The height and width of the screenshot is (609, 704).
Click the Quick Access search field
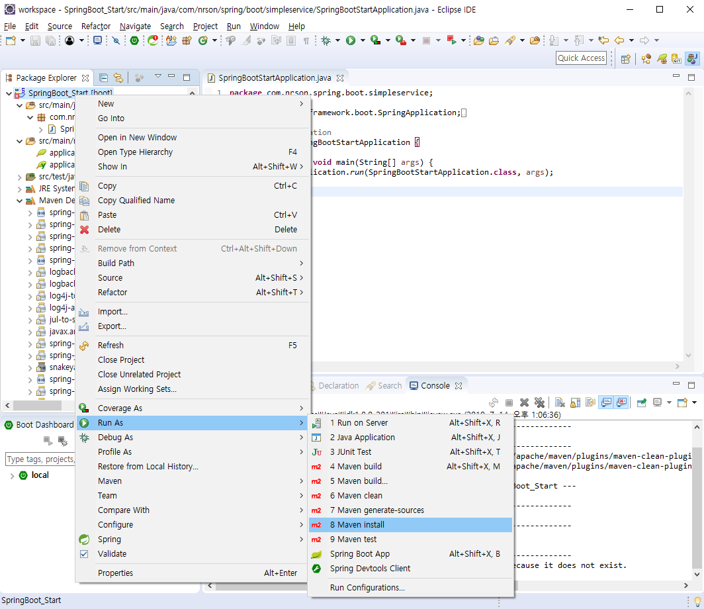point(581,58)
